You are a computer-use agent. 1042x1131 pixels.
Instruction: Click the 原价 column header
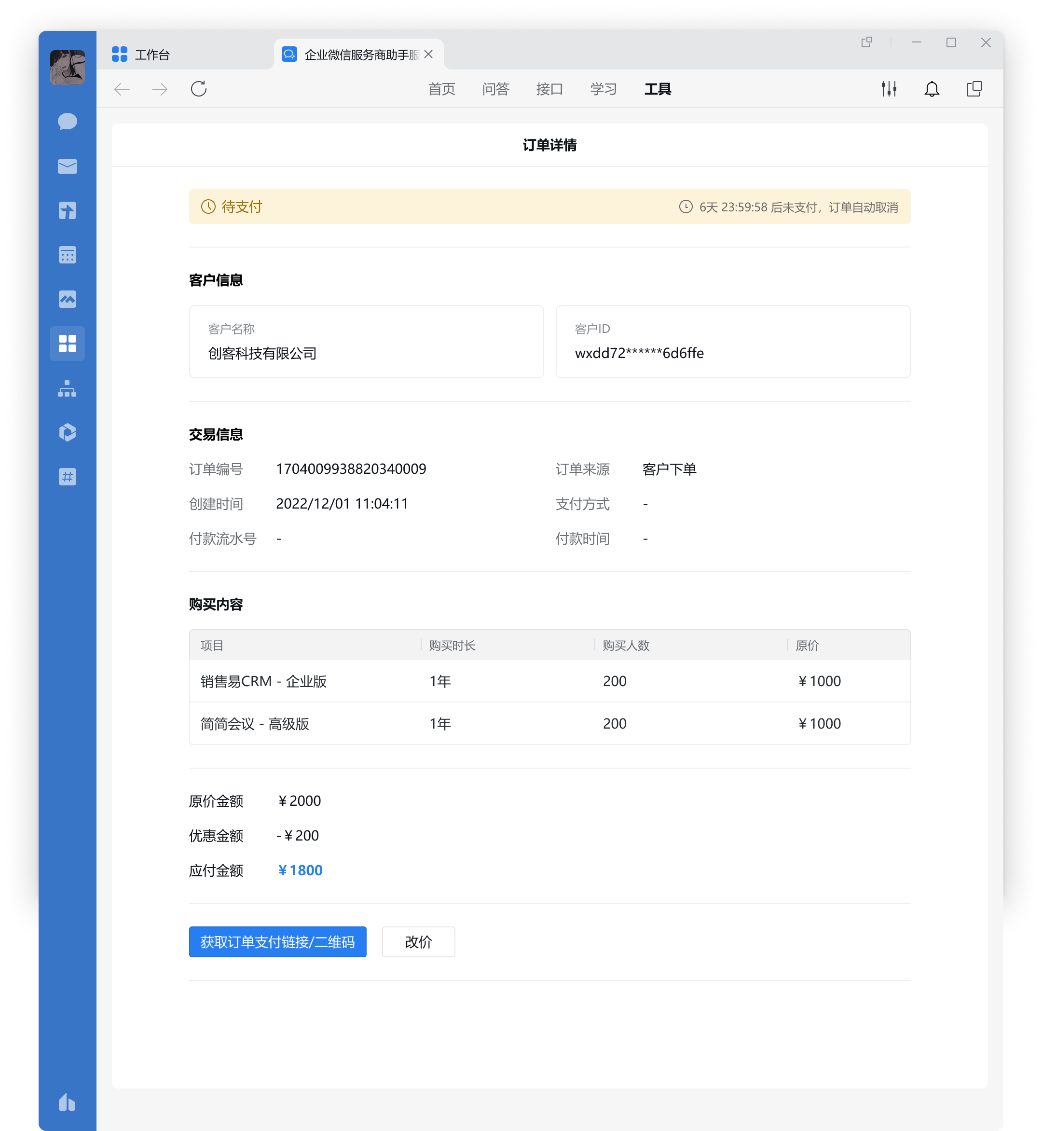(x=807, y=645)
